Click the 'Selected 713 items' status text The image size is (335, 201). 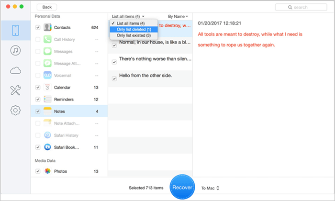click(x=146, y=188)
